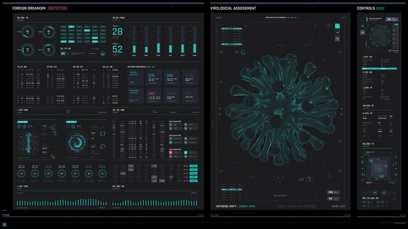Select the circular gauge reading 78
Screen dimensions: 408x229
point(27,50)
